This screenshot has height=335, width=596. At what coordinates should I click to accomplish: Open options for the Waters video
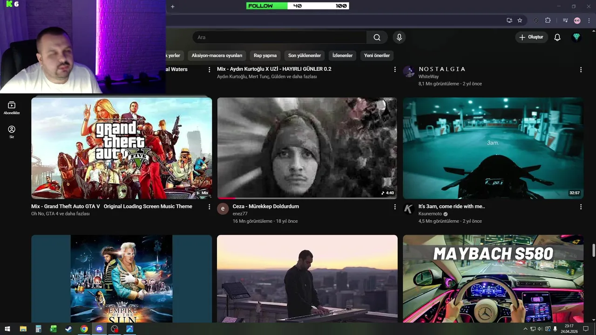[209, 69]
